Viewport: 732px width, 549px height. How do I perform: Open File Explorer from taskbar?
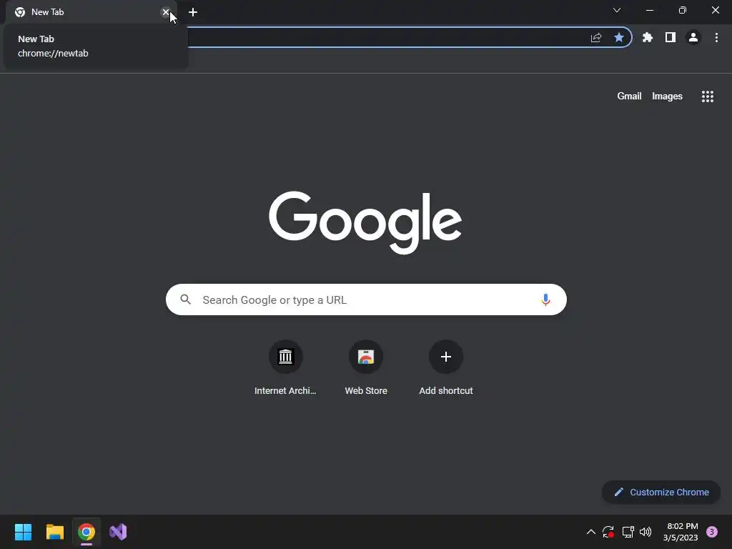pos(55,532)
